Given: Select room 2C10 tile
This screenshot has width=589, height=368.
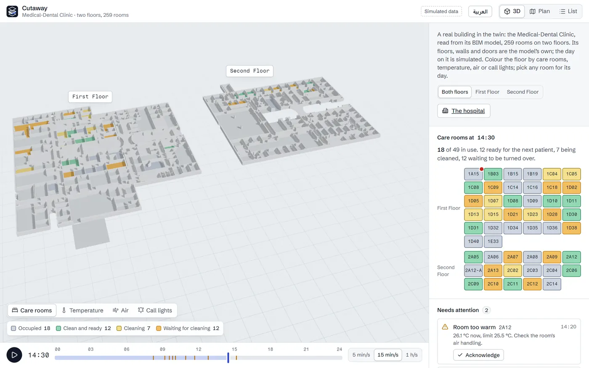Looking at the screenshot, I should tap(493, 284).
